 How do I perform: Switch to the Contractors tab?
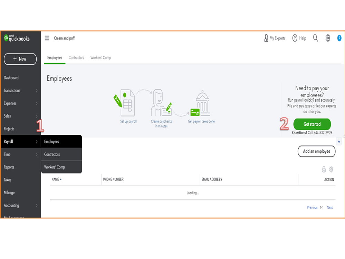pyautogui.click(x=76, y=58)
